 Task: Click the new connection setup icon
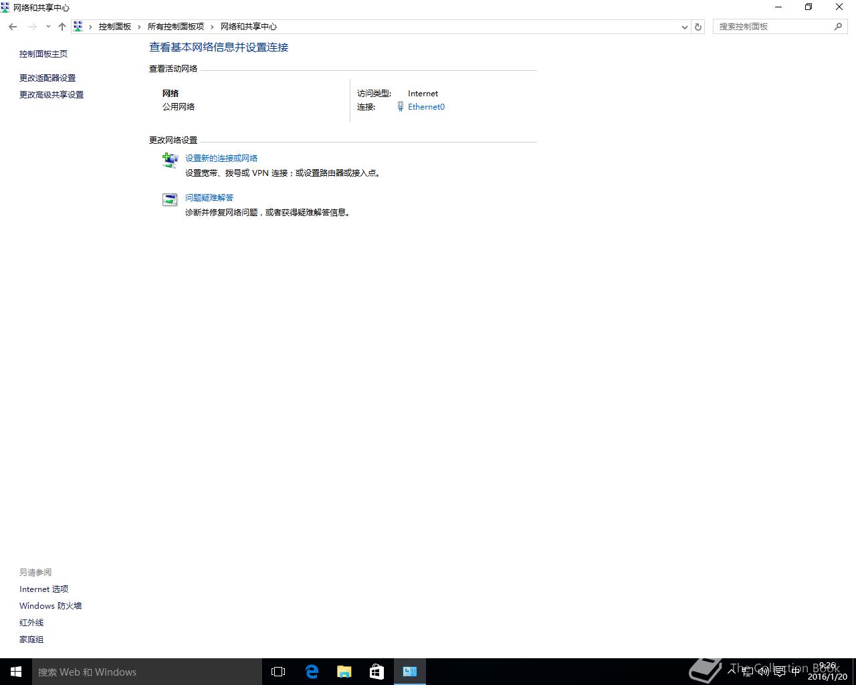point(170,161)
